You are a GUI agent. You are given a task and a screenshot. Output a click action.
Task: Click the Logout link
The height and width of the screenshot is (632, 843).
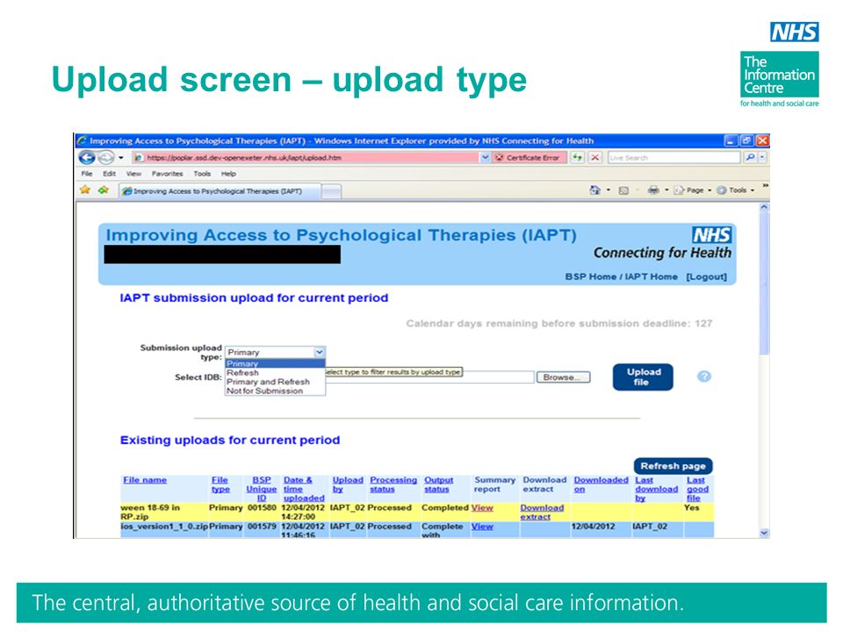706,276
